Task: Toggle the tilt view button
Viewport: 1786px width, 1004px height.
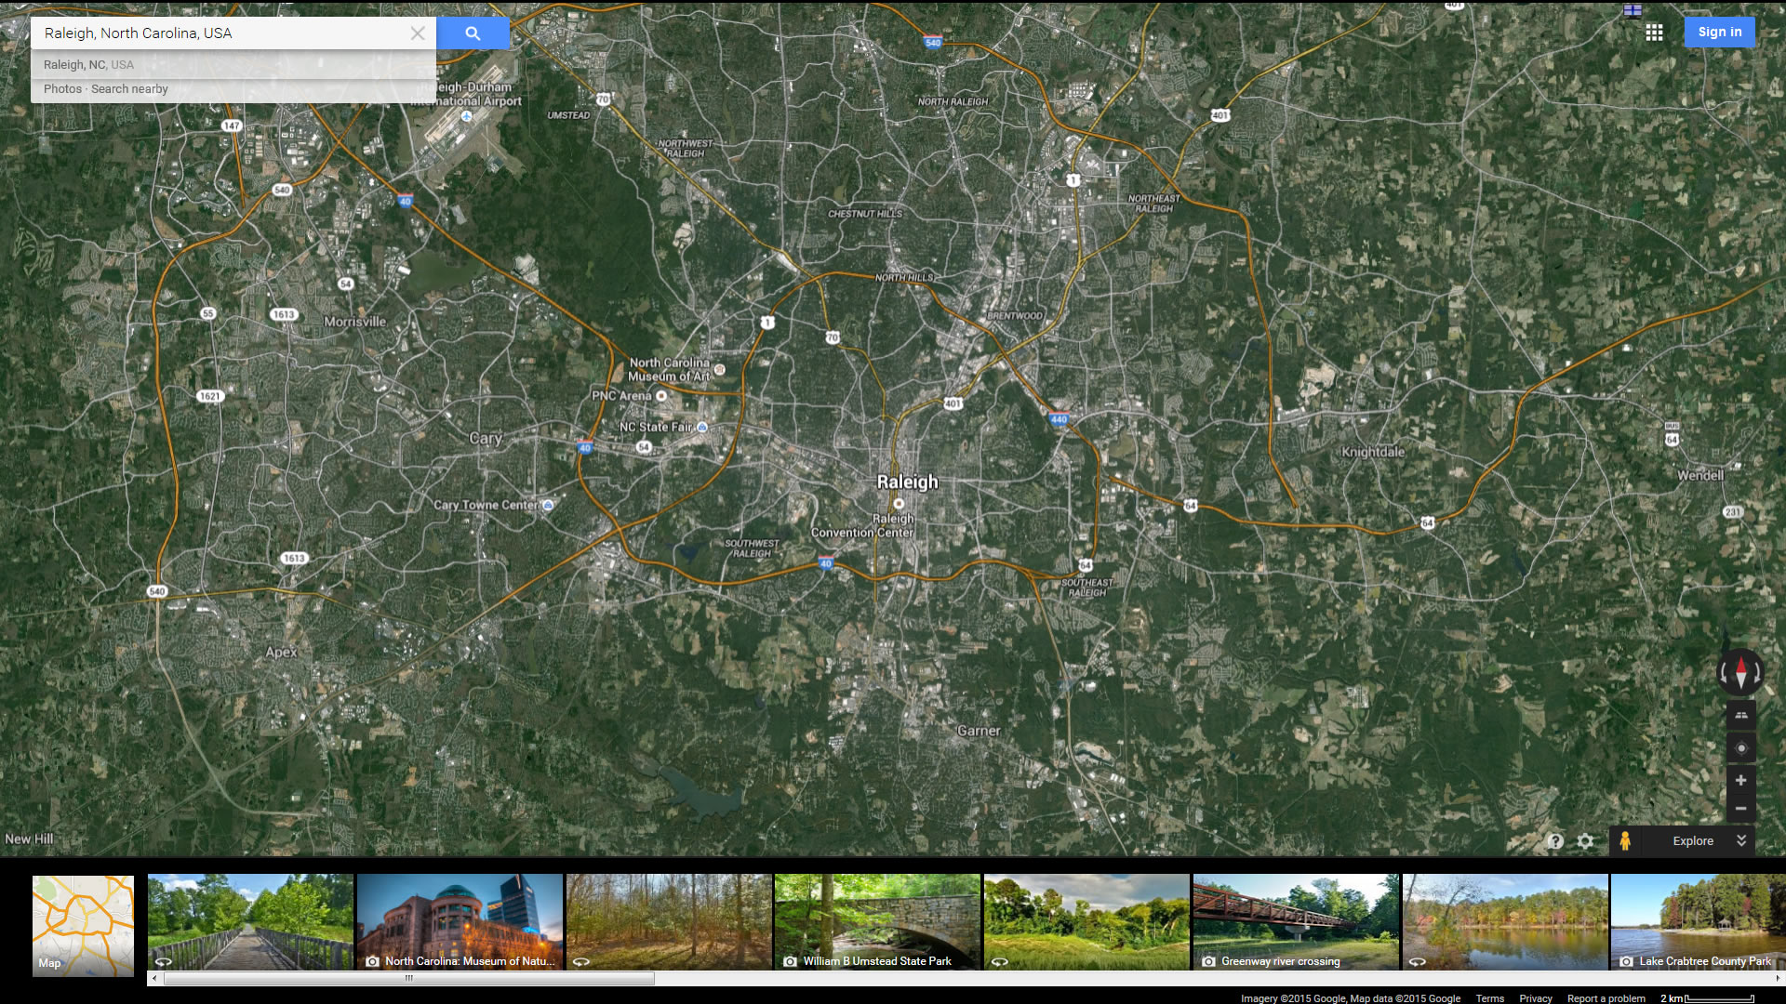Action: coord(1740,715)
